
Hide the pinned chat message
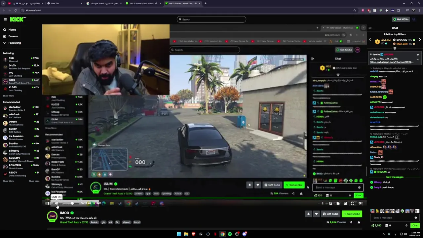[x=418, y=55]
